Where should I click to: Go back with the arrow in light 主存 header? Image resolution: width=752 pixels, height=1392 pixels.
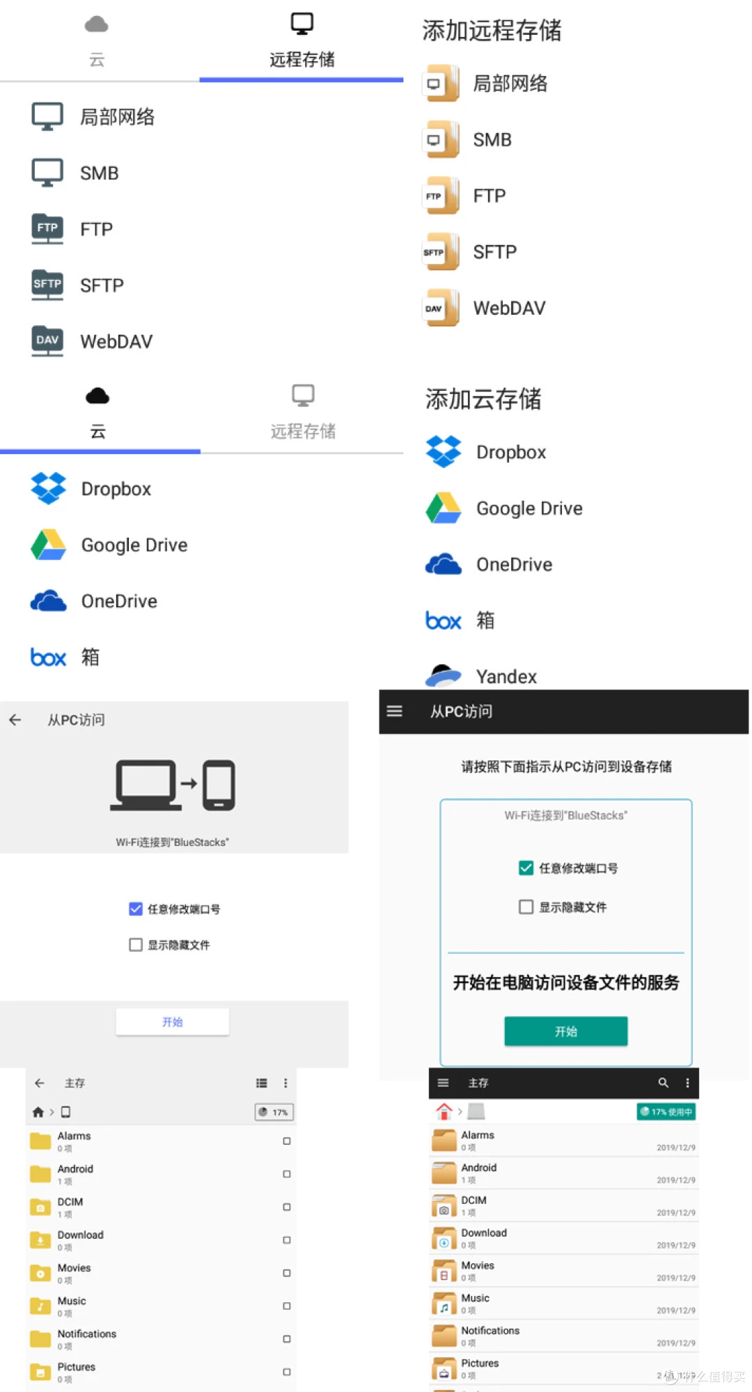(40, 1083)
